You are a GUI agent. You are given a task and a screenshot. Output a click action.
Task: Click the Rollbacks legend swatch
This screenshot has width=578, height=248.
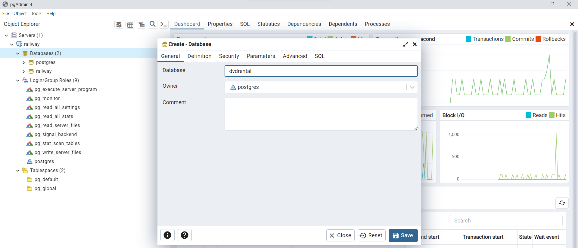pos(538,39)
